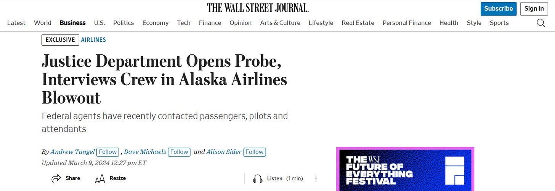This screenshot has width=555, height=191.
Task: Navigate to the Real Estate section
Action: coord(358,23)
